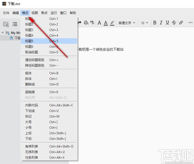Screen dimensions: 194x164
Task: Toggle underline U in toolbar
Action: (167, 23)
